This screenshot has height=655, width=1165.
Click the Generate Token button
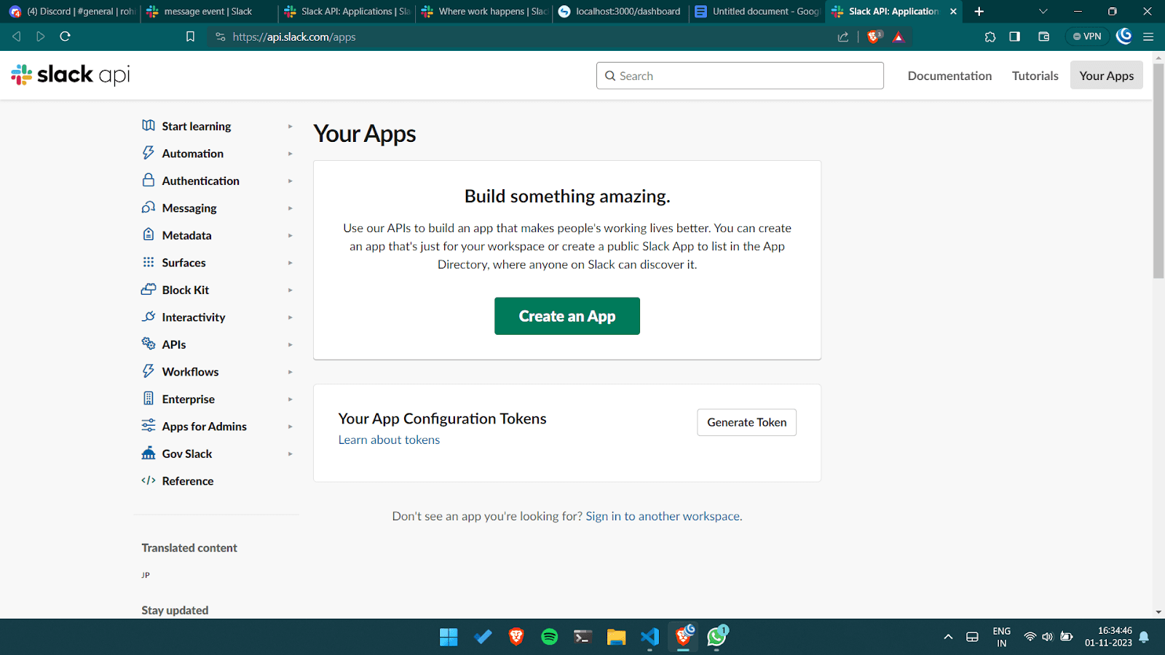tap(746, 422)
